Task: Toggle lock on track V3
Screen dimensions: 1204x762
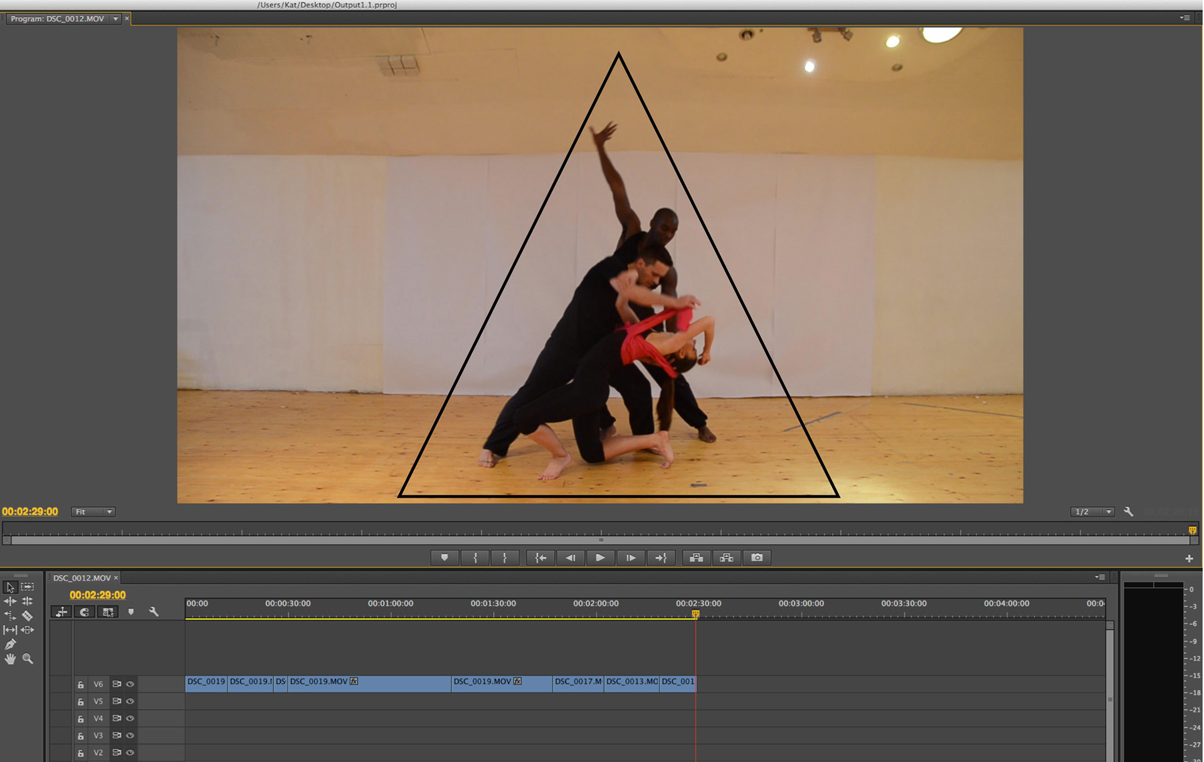Action: point(81,736)
